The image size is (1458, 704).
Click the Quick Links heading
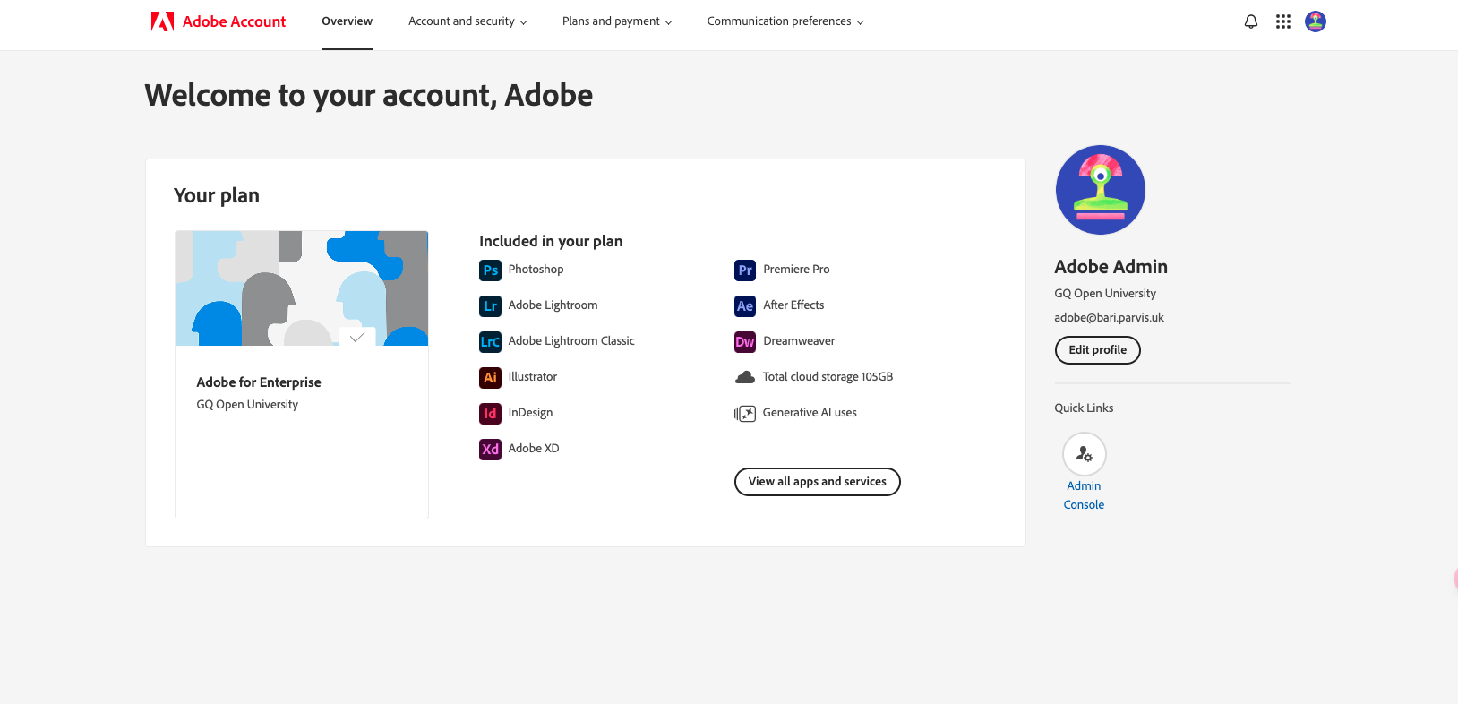point(1084,408)
